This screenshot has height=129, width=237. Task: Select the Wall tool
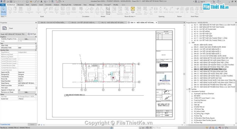tap(10, 10)
